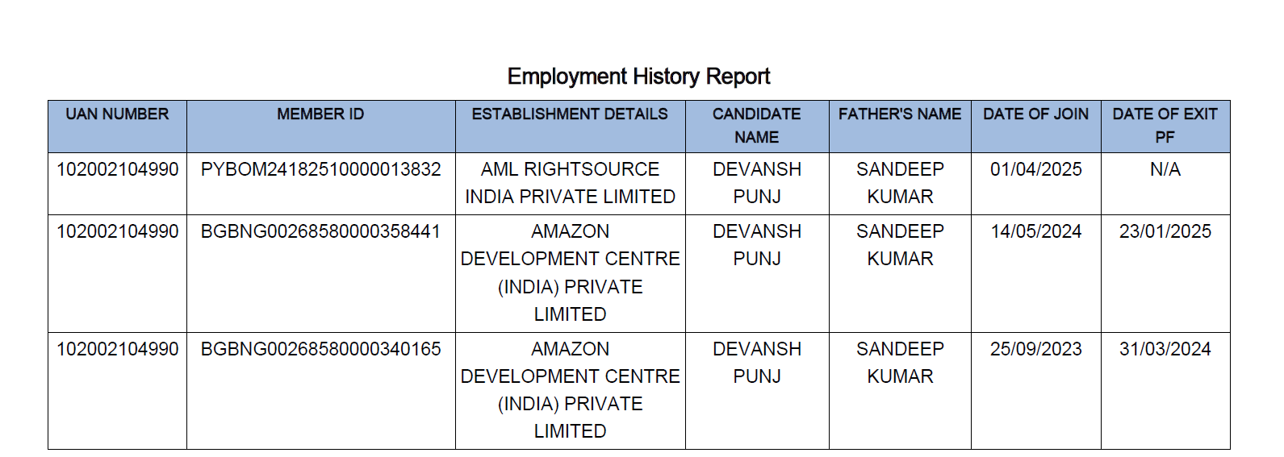1284x457 pixels.
Task: Click the UAN number in the AML Rightsource row
Action: (x=117, y=169)
